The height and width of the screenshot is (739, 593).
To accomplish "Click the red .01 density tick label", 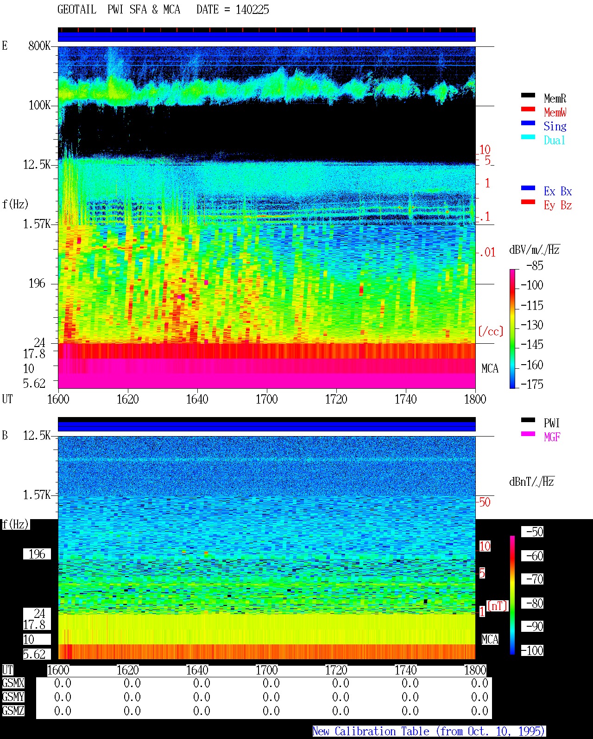I will click(487, 253).
